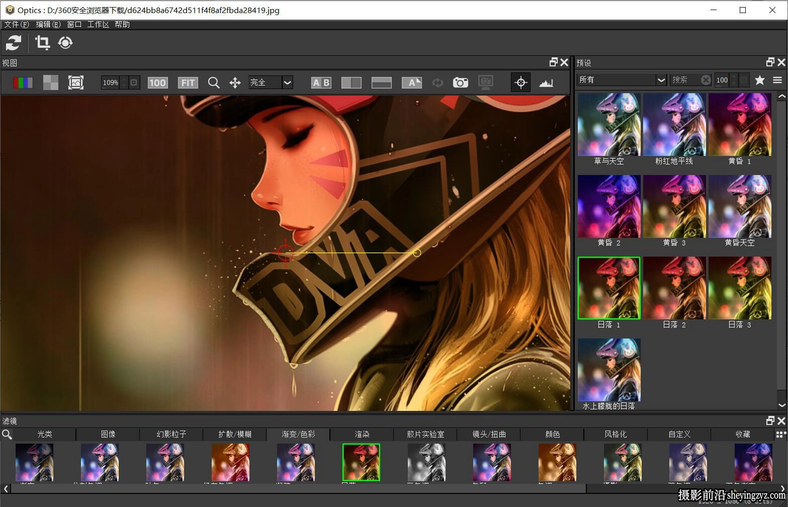Apply the 黄昏 2 preset
Image resolution: width=788 pixels, height=507 pixels.
pos(609,206)
